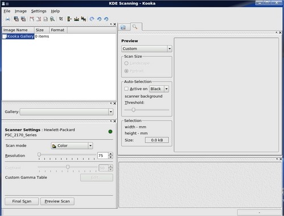Float the bottom-right empty dock panel
The width and height of the screenshot is (284, 216).
pos(277,159)
